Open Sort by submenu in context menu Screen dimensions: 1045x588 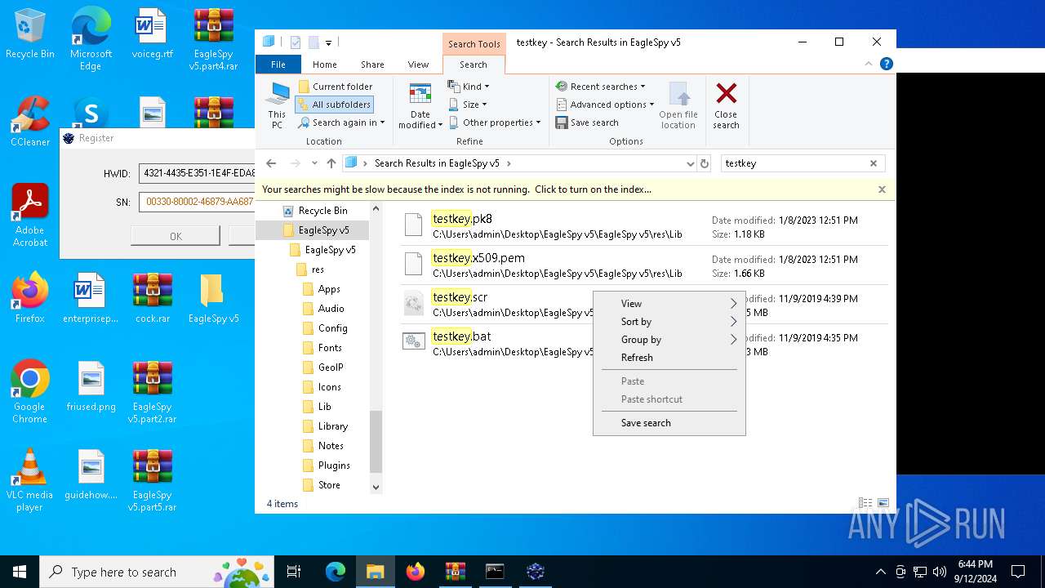click(x=669, y=322)
